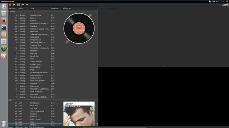The width and height of the screenshot is (229, 128).
Task: Open the Terminal from the launcher
Action: click(4, 28)
